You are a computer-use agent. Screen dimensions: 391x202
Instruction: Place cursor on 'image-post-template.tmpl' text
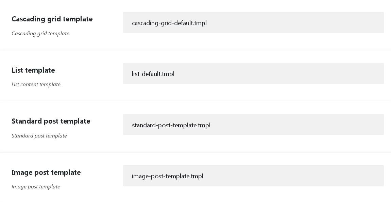click(168, 176)
